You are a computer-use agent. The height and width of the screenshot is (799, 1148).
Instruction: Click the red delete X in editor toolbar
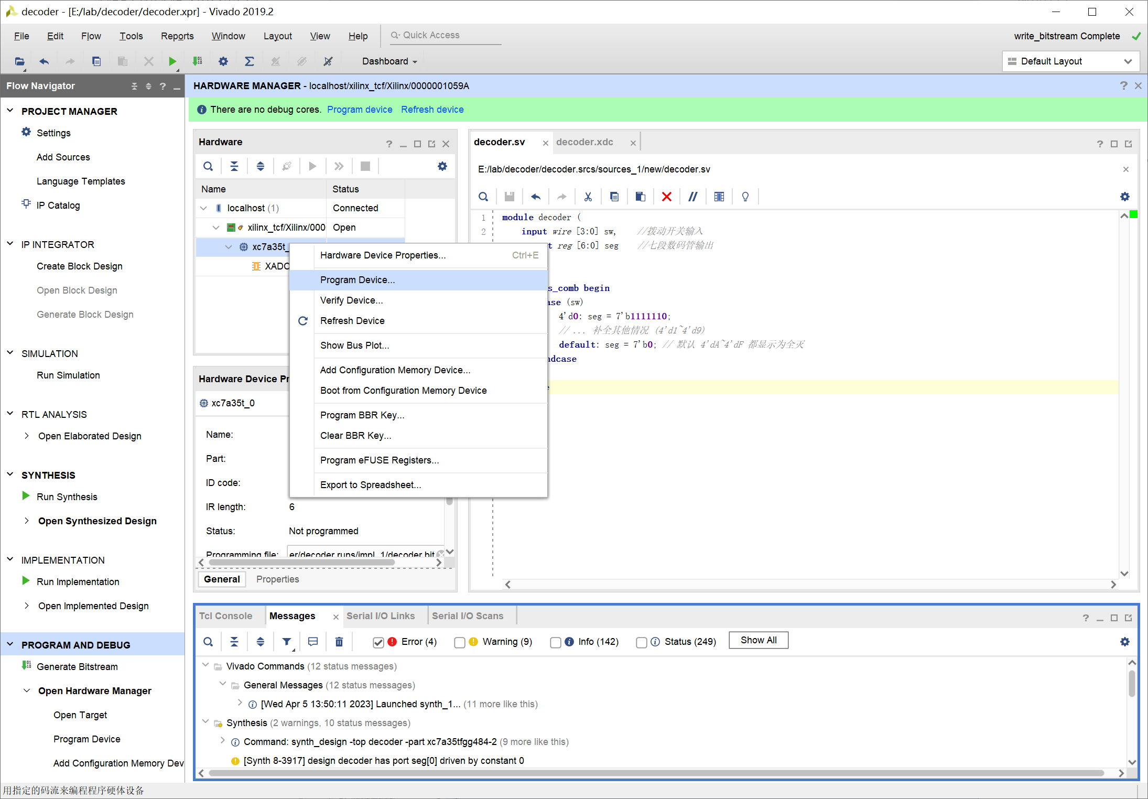[x=666, y=197]
